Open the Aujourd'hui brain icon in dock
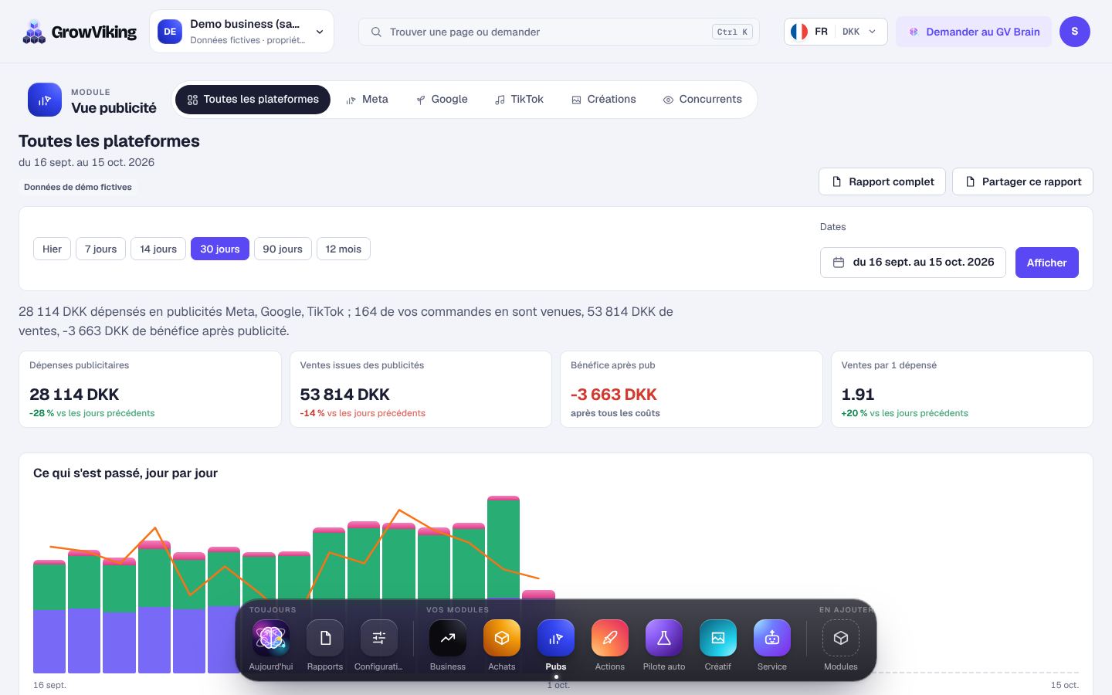Image resolution: width=1112 pixels, height=695 pixels. 271,638
